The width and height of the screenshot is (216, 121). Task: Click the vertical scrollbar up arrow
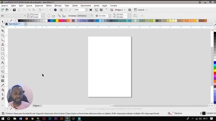tap(212, 30)
